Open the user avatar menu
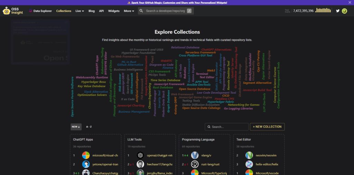 (344, 11)
